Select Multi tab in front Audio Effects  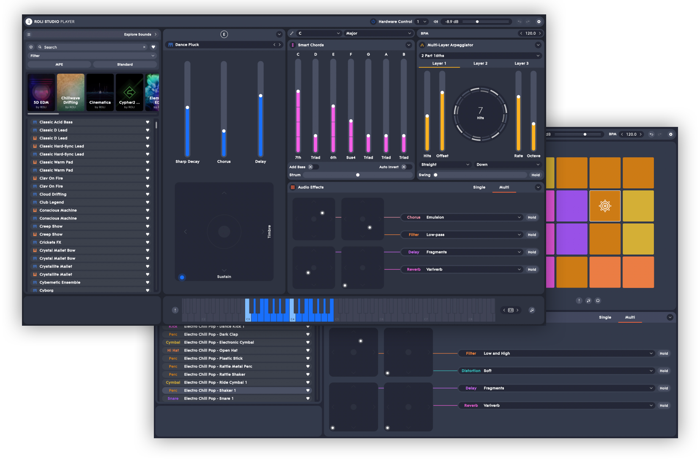[x=504, y=187]
